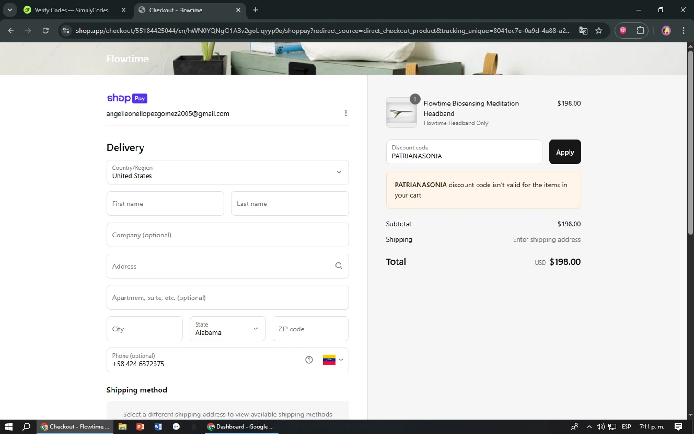Translate this page icon

(x=583, y=31)
